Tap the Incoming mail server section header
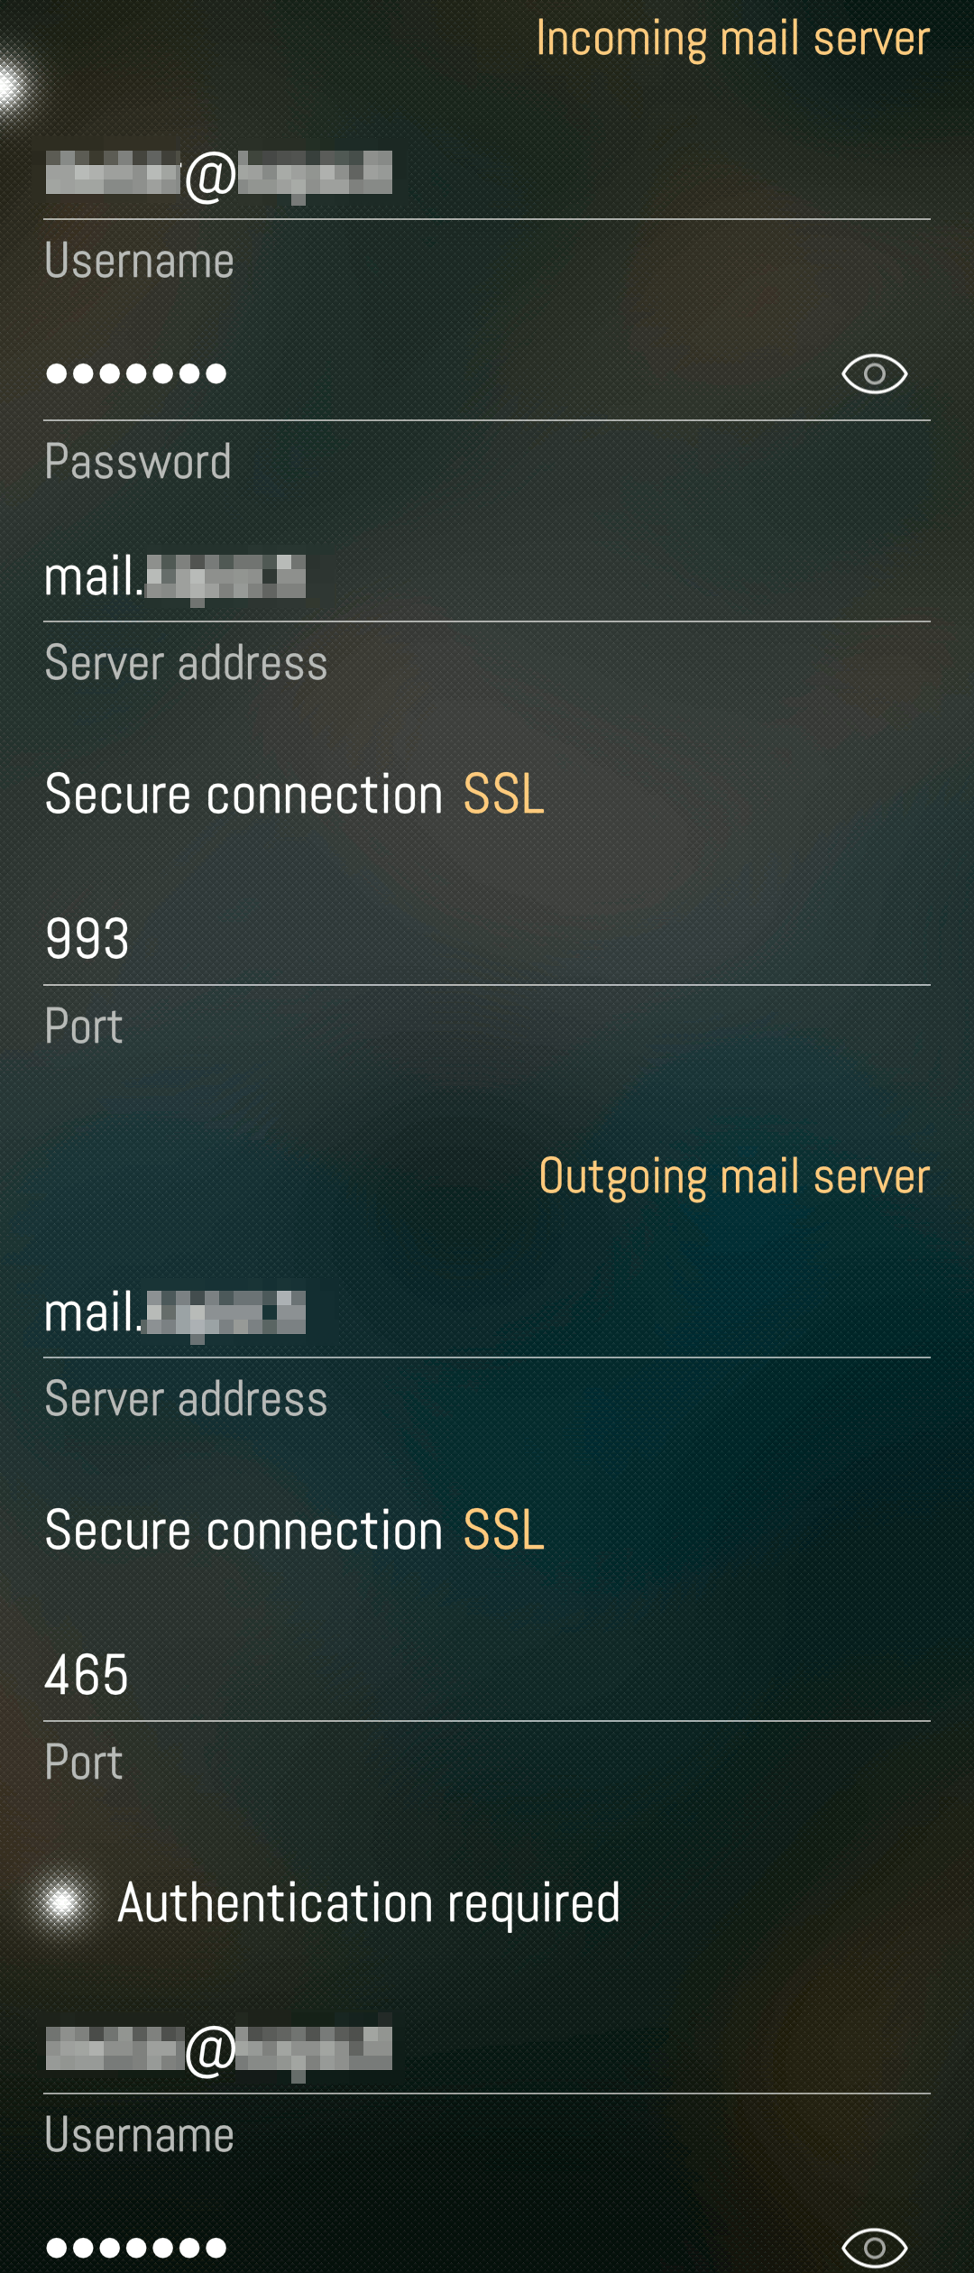The image size is (974, 2273). pos(732,39)
